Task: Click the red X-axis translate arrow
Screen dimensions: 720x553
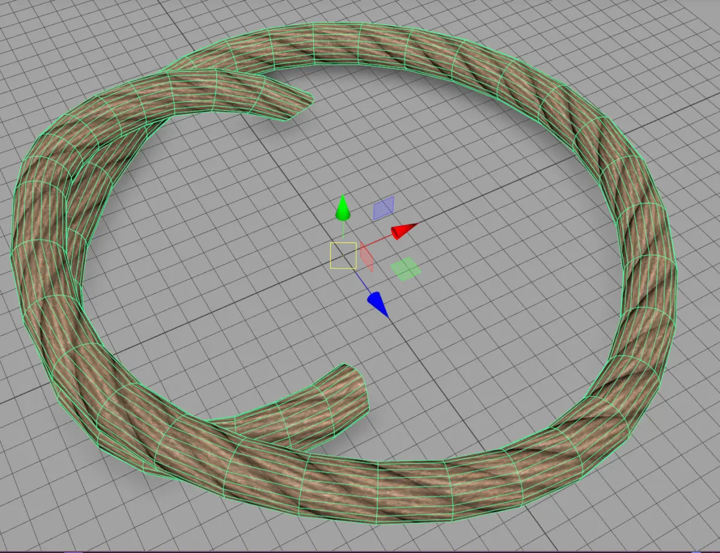Action: click(404, 231)
